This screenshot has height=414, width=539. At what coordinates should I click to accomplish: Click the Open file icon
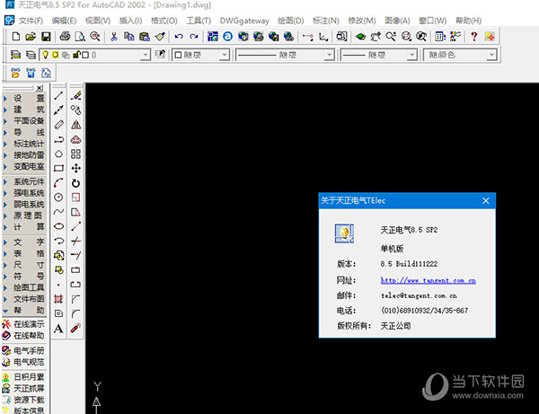30,37
